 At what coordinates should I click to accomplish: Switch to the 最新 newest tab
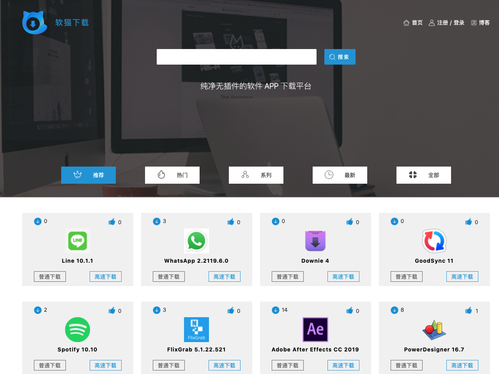click(x=340, y=175)
